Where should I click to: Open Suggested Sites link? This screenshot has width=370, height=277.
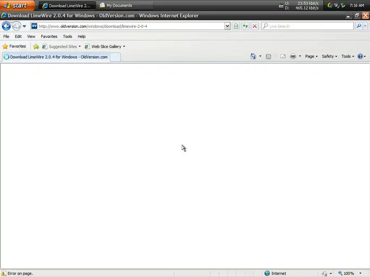(61, 47)
